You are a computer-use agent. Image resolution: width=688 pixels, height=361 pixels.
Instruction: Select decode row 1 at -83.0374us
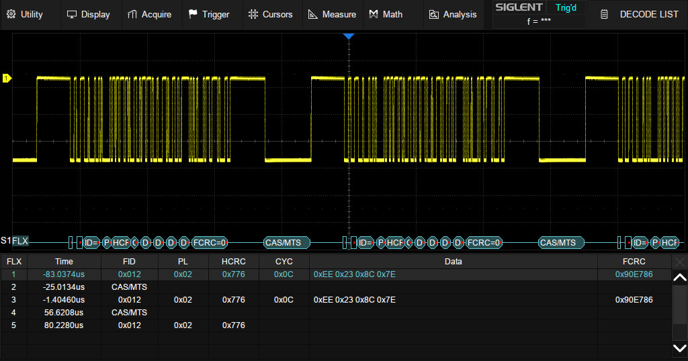(64, 274)
